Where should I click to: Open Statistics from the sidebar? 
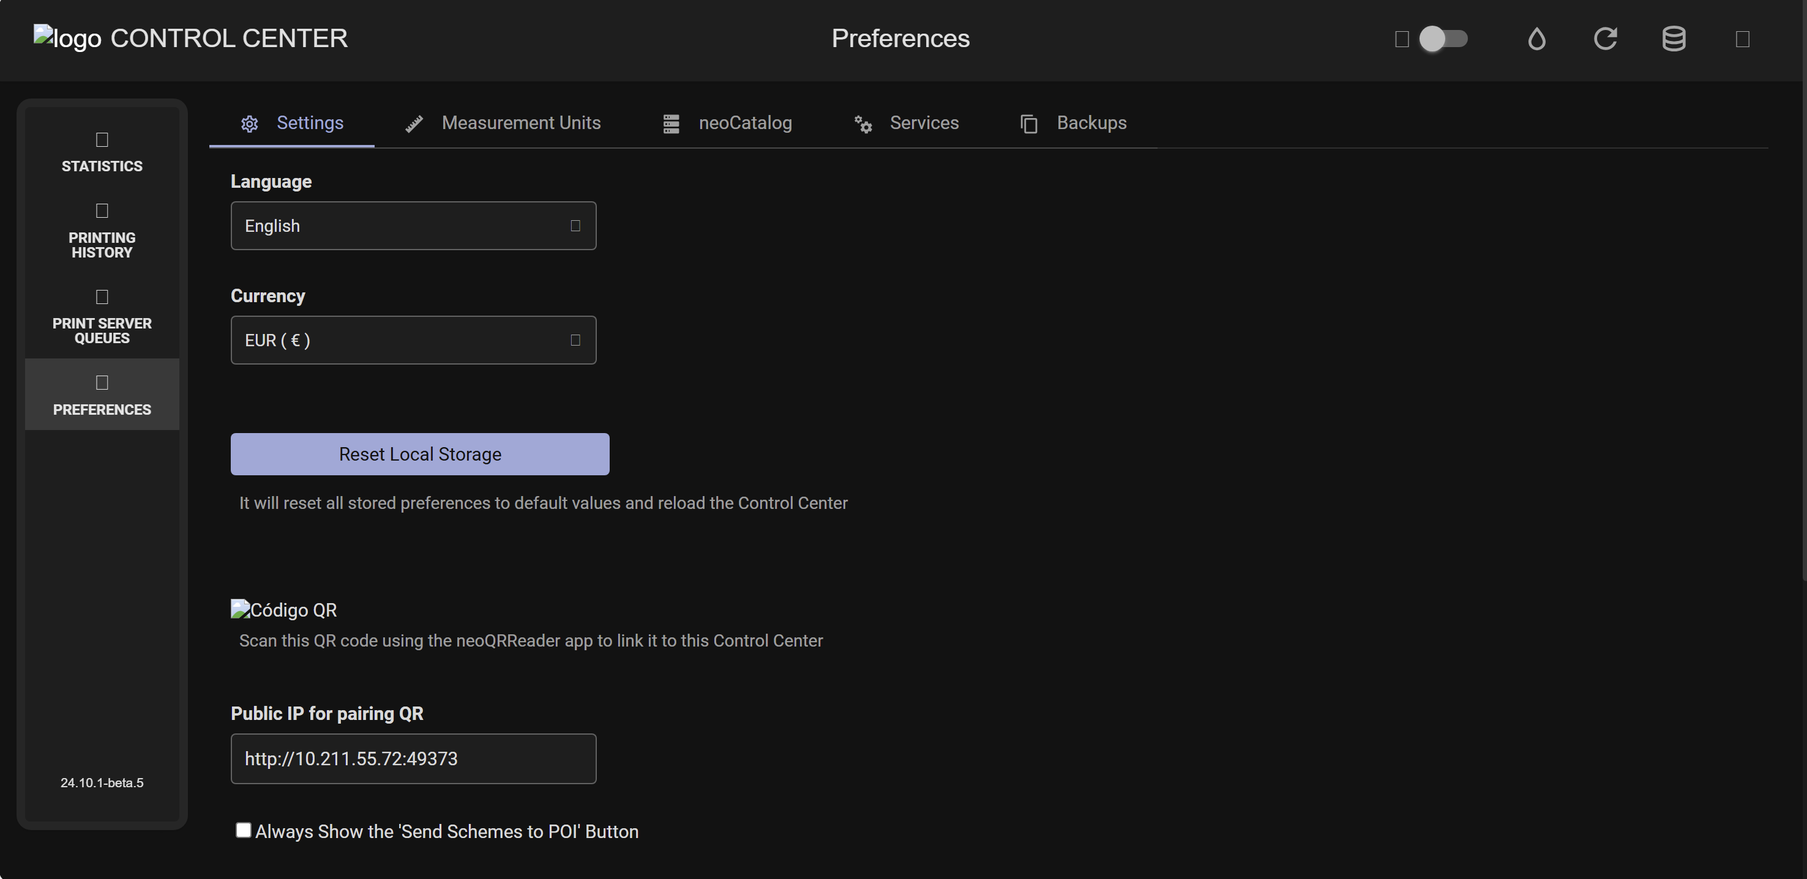coord(102,153)
